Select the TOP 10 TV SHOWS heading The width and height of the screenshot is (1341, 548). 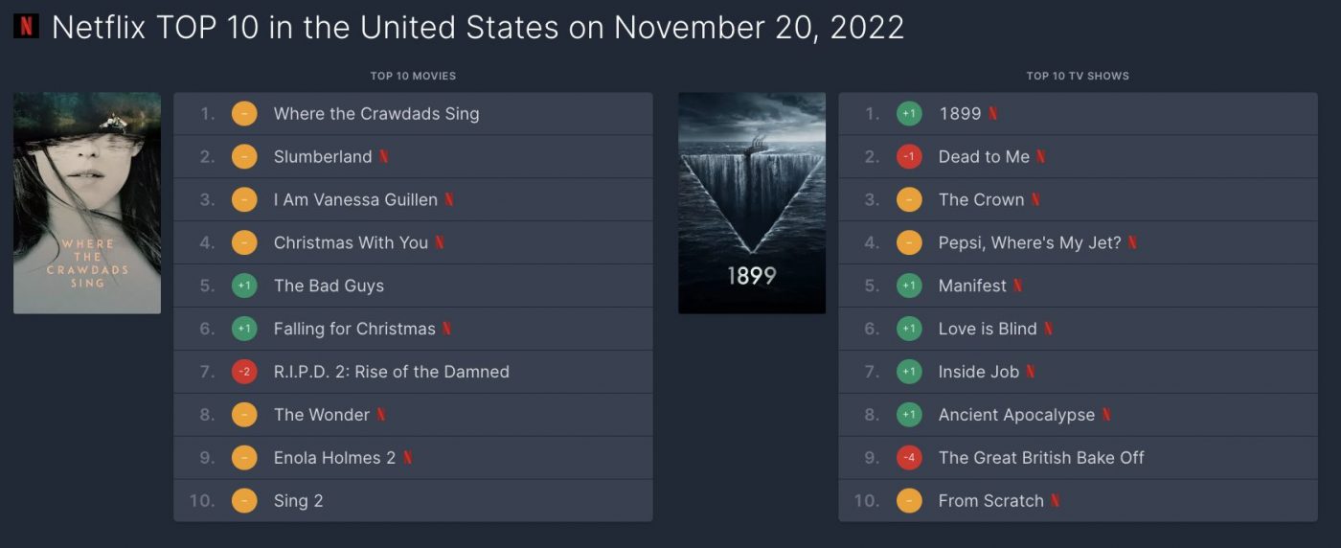pyautogui.click(x=1078, y=76)
